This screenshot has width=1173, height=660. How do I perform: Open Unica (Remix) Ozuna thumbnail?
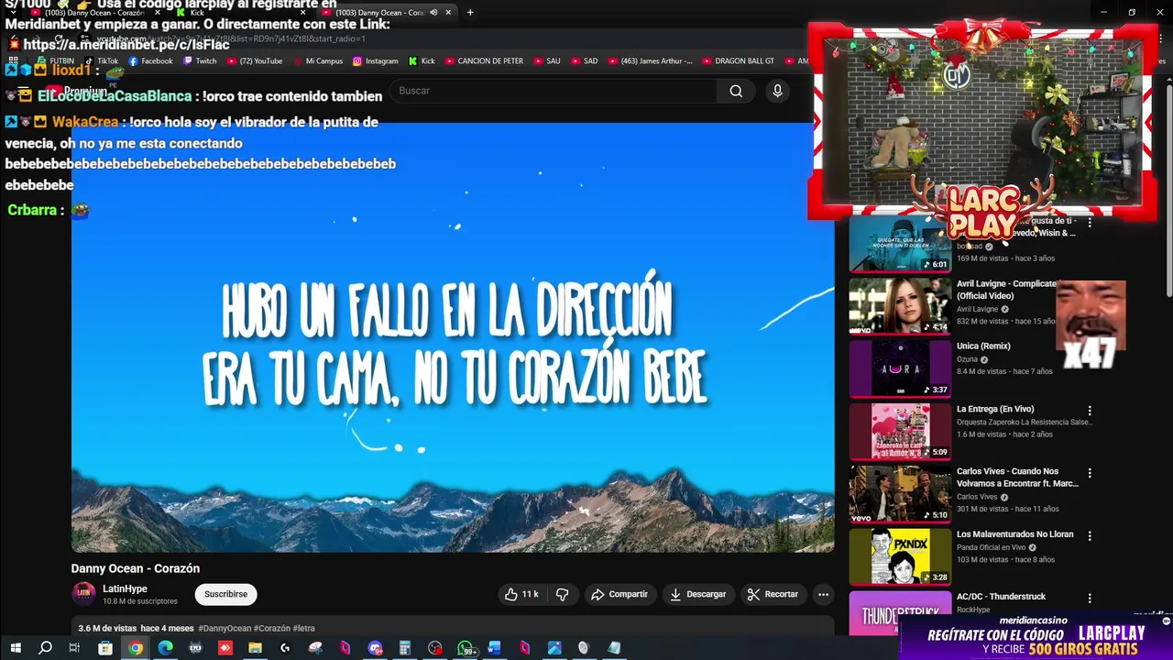point(900,368)
